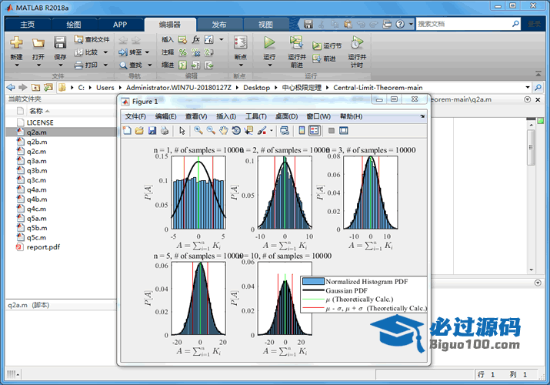550x385 pixels.
Task: Click the Open (打开) folder icon
Action: pyautogui.click(x=38, y=43)
